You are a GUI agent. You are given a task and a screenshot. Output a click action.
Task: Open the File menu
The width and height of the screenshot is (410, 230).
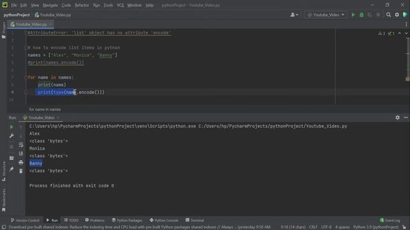point(14,5)
